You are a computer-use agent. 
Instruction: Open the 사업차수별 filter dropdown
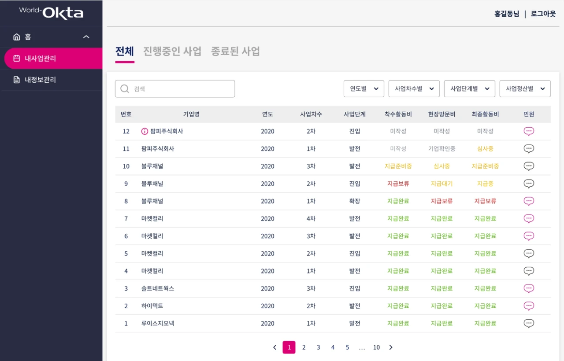pyautogui.click(x=414, y=88)
